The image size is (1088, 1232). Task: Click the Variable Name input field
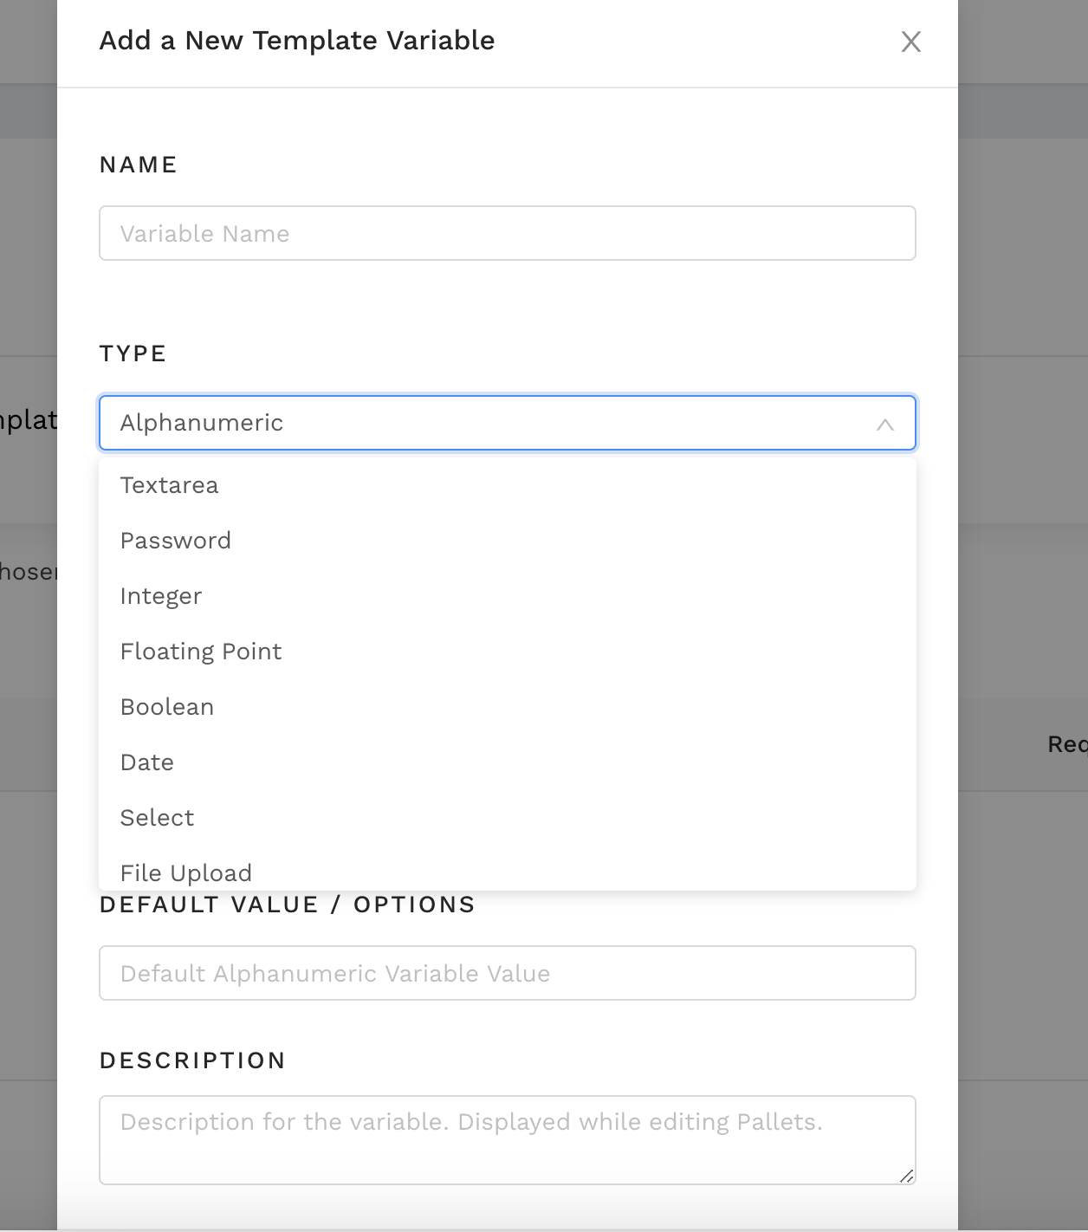tap(507, 233)
